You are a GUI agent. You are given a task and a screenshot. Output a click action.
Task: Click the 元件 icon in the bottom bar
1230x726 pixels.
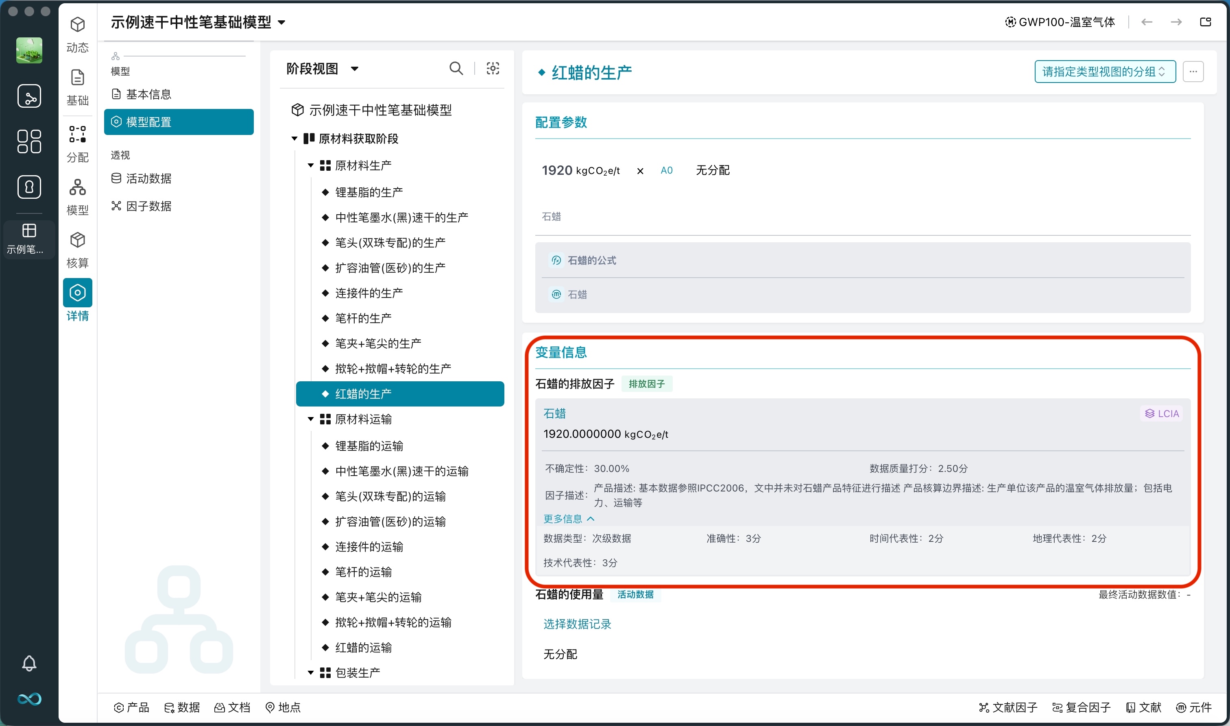click(x=1195, y=707)
